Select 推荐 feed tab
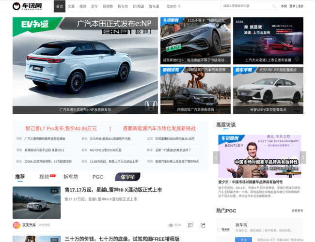Screen dimensions: 315x242 (20, 177)
